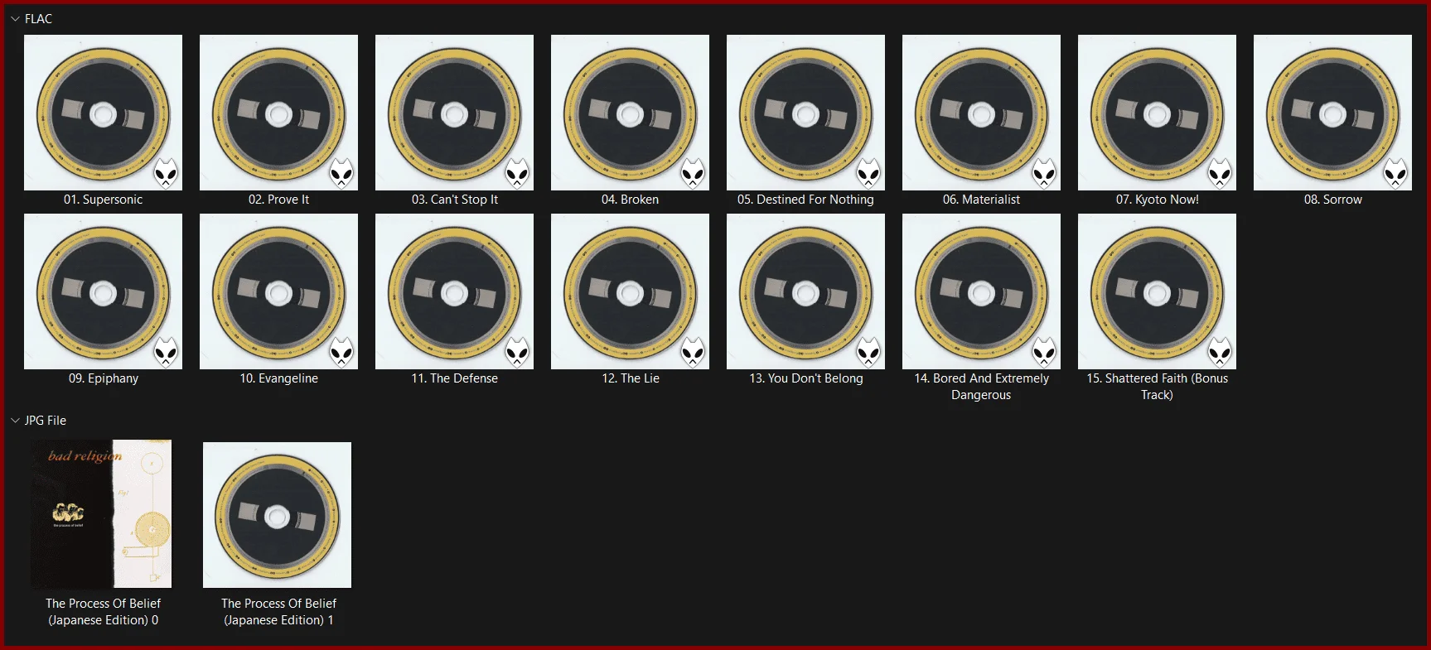Select the 03. Can't Stop It icon
1431x650 pixels.
[454, 113]
